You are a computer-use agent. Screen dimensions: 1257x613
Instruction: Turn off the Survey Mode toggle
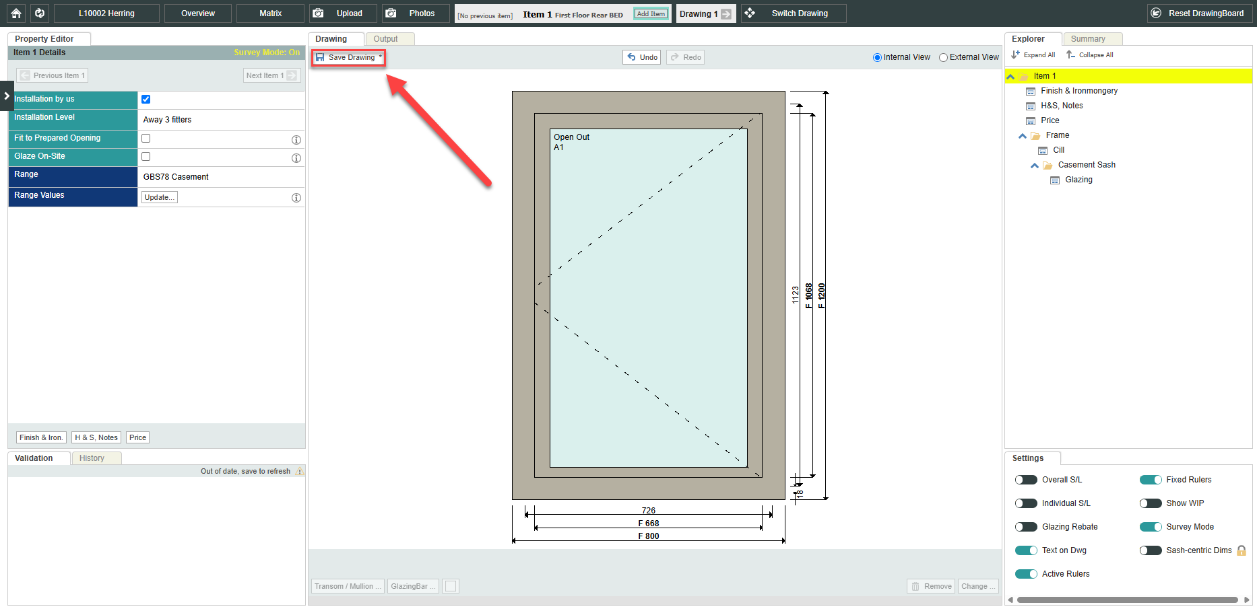point(1151,527)
